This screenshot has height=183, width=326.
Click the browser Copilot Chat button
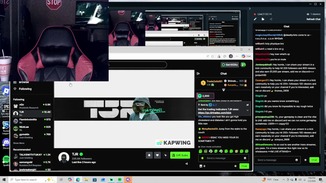click(x=246, y=56)
